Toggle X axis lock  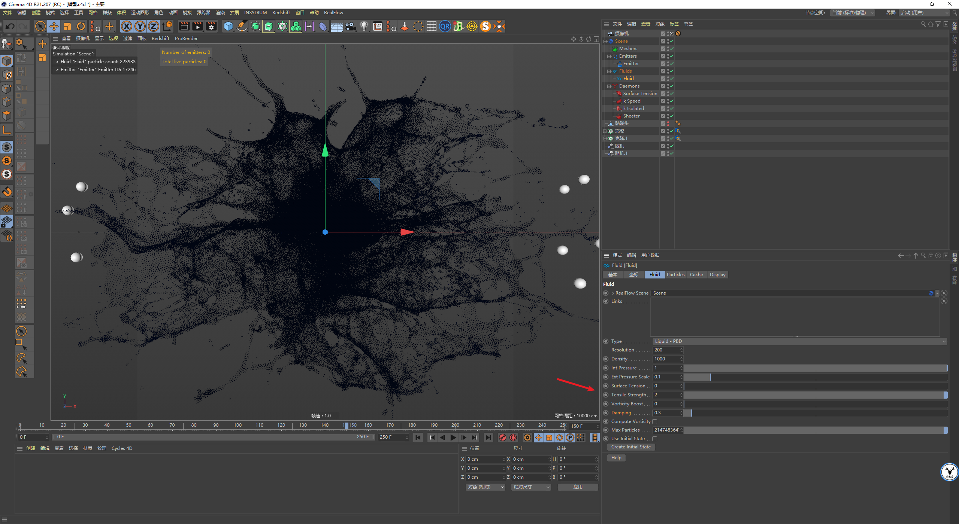(x=127, y=26)
